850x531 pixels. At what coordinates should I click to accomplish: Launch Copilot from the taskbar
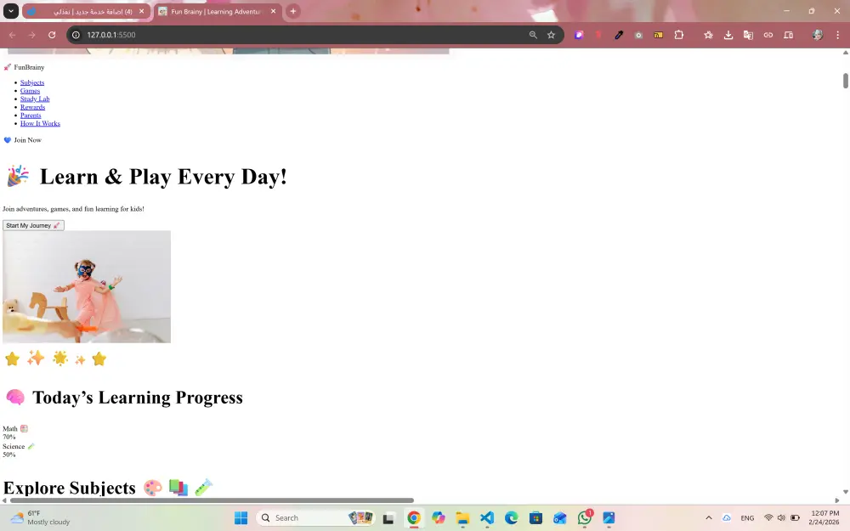[438, 518]
